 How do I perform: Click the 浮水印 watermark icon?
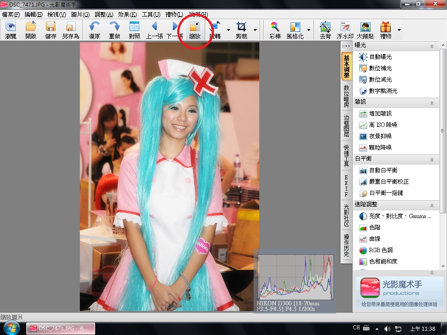click(345, 30)
